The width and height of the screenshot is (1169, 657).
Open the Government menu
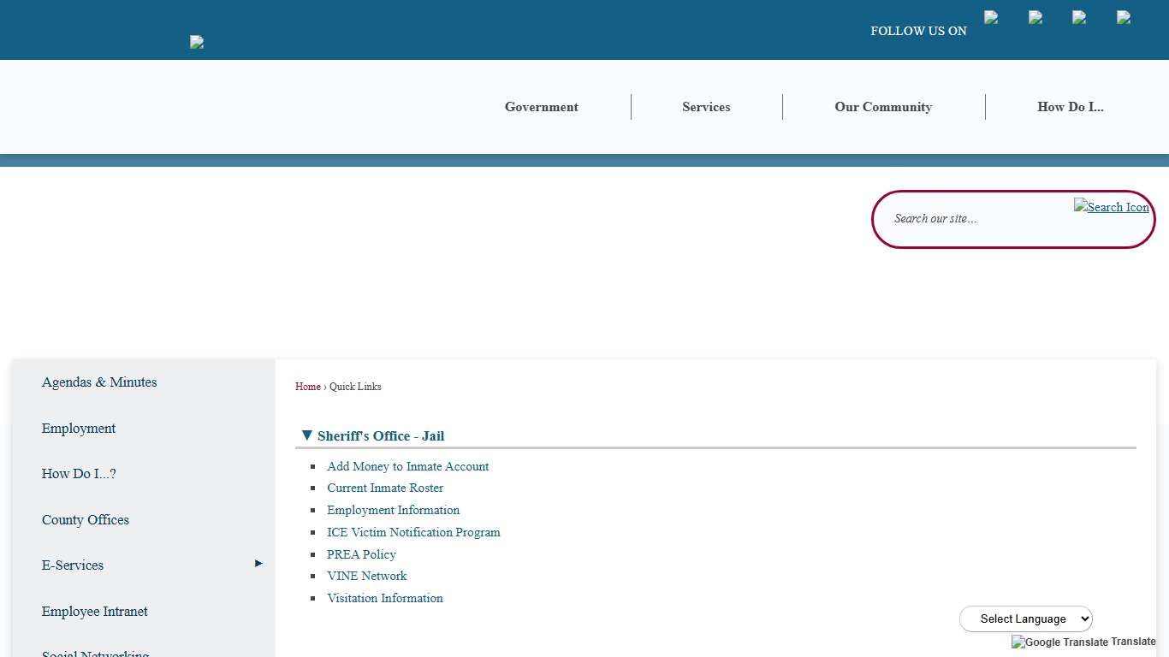pyautogui.click(x=541, y=107)
